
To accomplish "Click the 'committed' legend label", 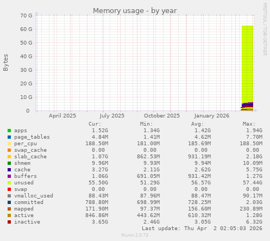I will 29,202.
